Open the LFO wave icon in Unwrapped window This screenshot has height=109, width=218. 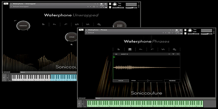pos(87,24)
